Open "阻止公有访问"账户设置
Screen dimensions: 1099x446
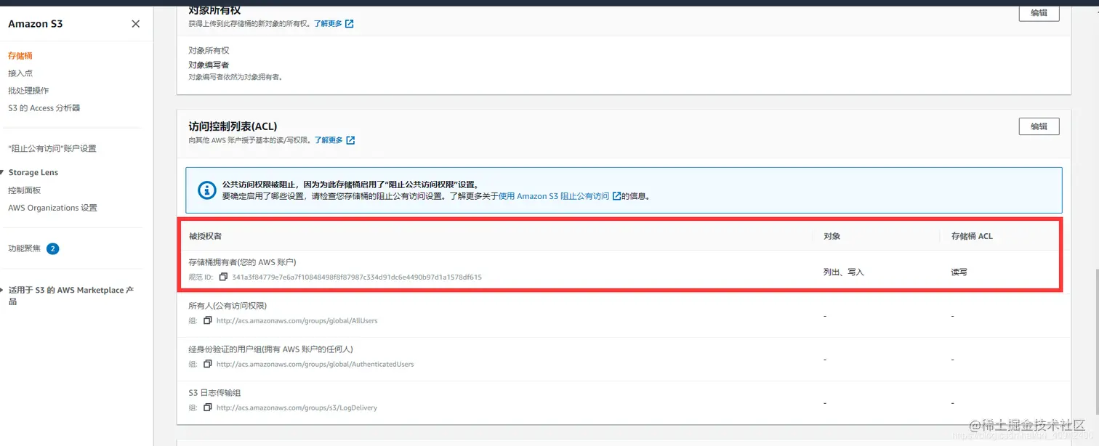click(x=52, y=148)
